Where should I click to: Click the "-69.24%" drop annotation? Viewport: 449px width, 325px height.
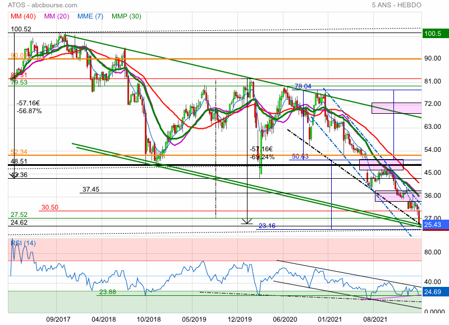(x=262, y=157)
